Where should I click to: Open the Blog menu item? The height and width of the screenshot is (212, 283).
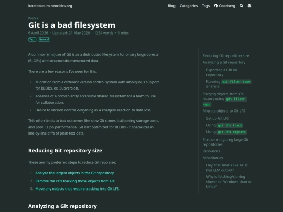point(171,6)
